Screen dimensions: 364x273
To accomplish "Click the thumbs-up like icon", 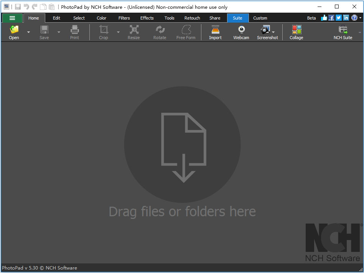I will 324,18.
